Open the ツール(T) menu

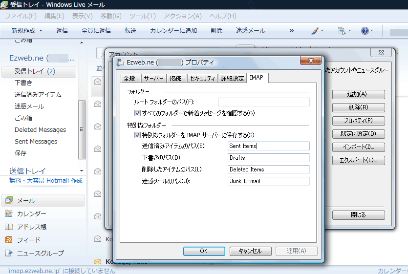click(143, 16)
